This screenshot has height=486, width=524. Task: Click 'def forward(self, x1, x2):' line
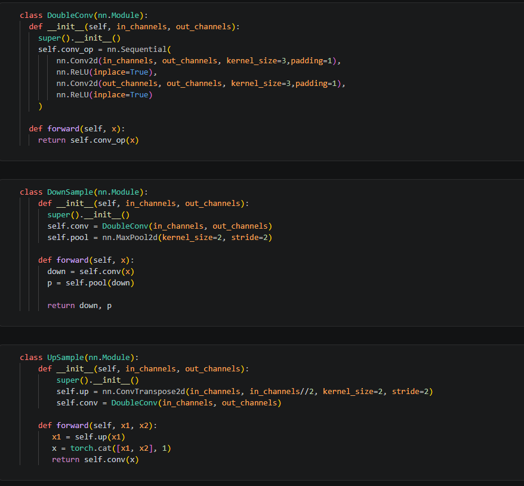click(x=97, y=426)
